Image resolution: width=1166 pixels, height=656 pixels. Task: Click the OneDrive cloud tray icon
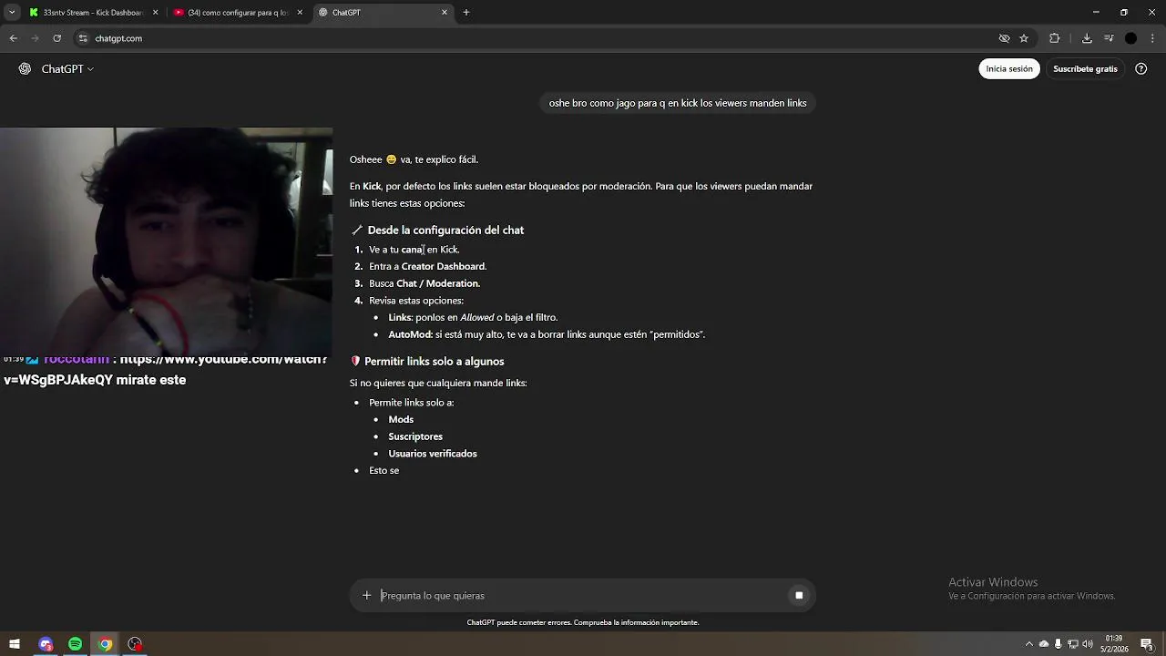[1044, 644]
